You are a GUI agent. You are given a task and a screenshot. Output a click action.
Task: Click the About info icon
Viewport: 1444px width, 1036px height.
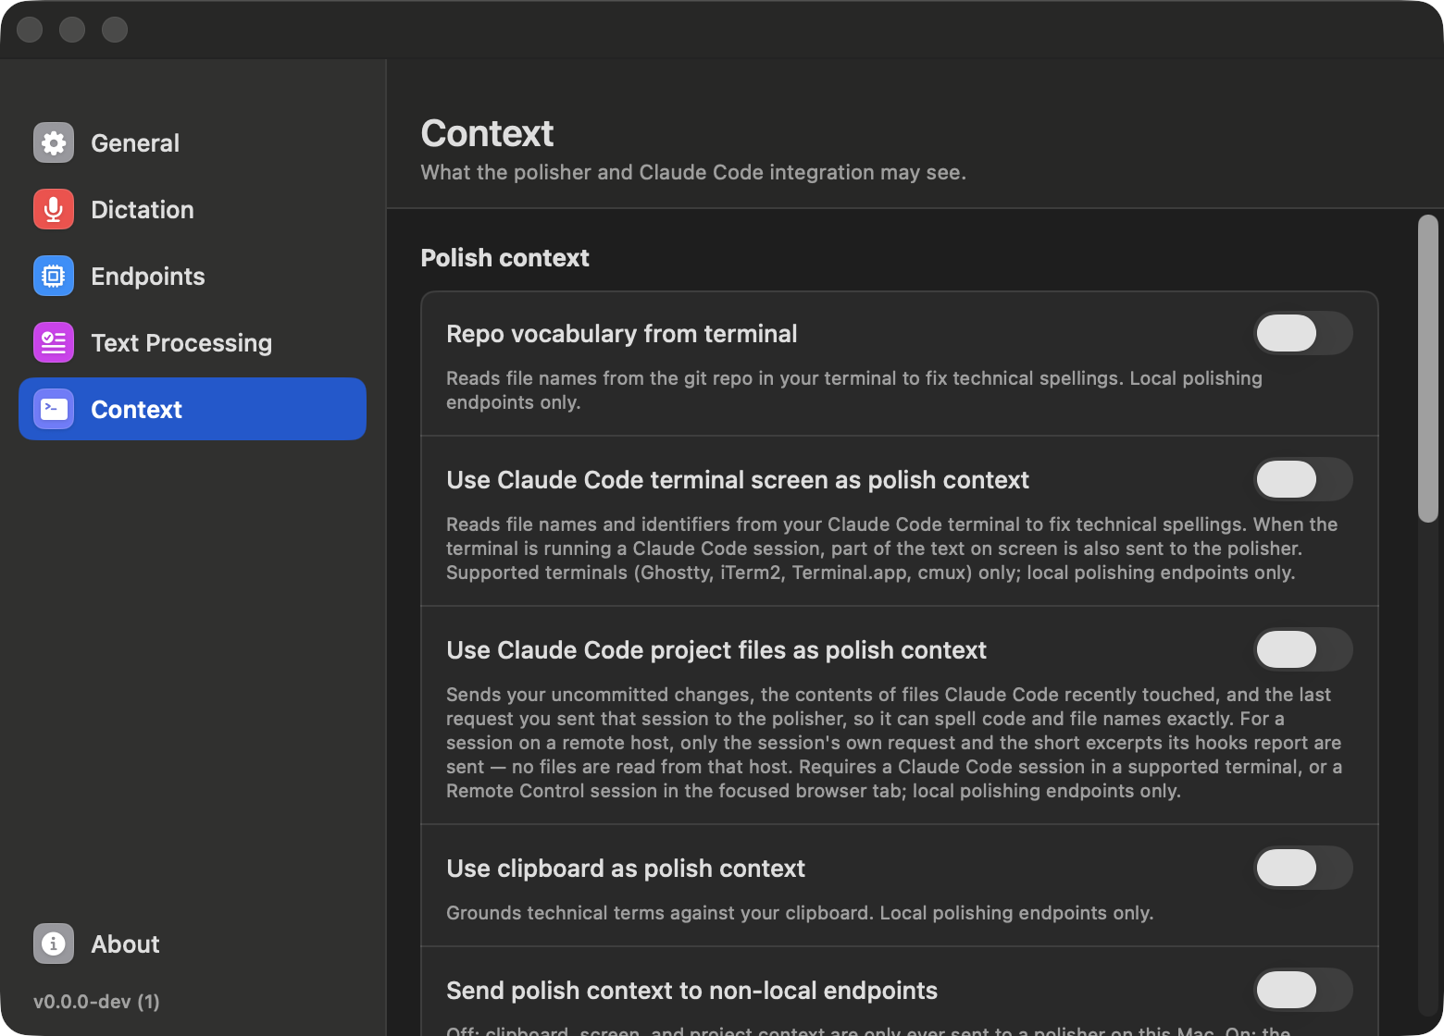coord(54,943)
